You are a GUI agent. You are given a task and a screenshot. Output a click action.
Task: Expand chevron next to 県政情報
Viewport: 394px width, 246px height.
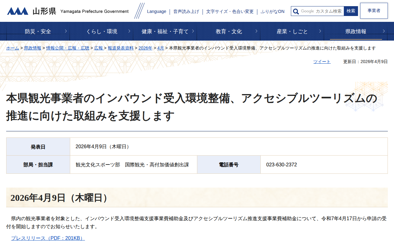coord(384,31)
